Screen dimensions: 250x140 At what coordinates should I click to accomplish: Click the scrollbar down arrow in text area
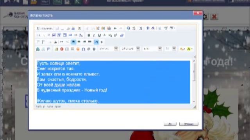click(x=194, y=101)
